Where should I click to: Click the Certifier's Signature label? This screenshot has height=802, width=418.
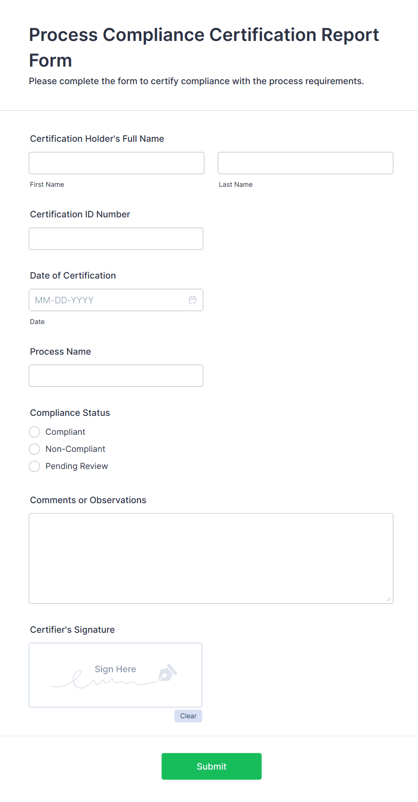72,630
